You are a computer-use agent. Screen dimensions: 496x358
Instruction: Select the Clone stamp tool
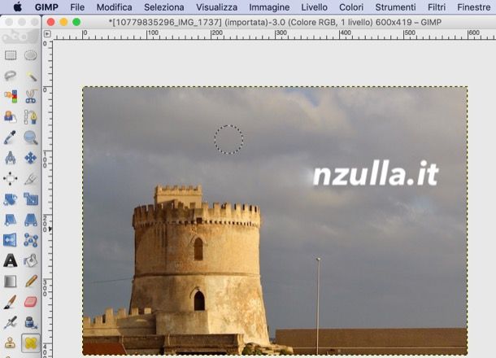coord(10,343)
